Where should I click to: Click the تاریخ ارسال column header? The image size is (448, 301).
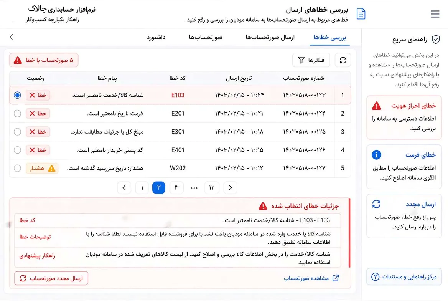239,78
